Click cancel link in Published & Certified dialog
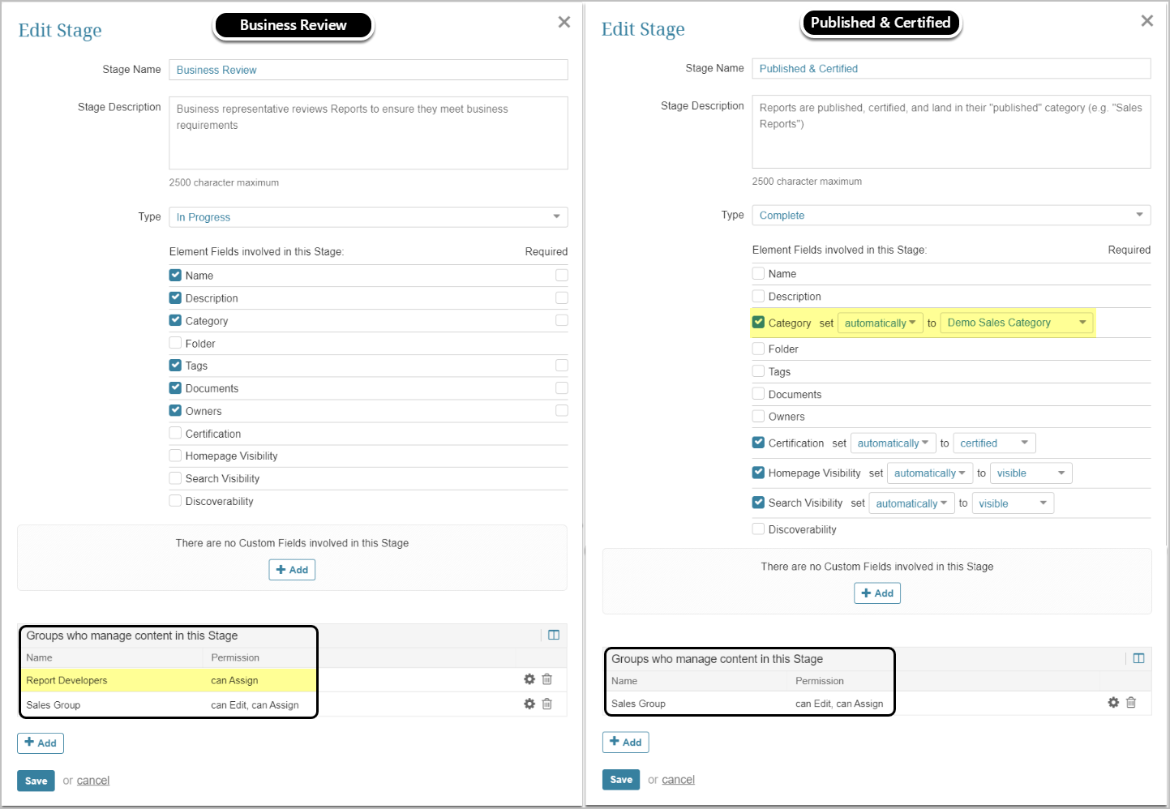The image size is (1170, 809). pyautogui.click(x=678, y=780)
